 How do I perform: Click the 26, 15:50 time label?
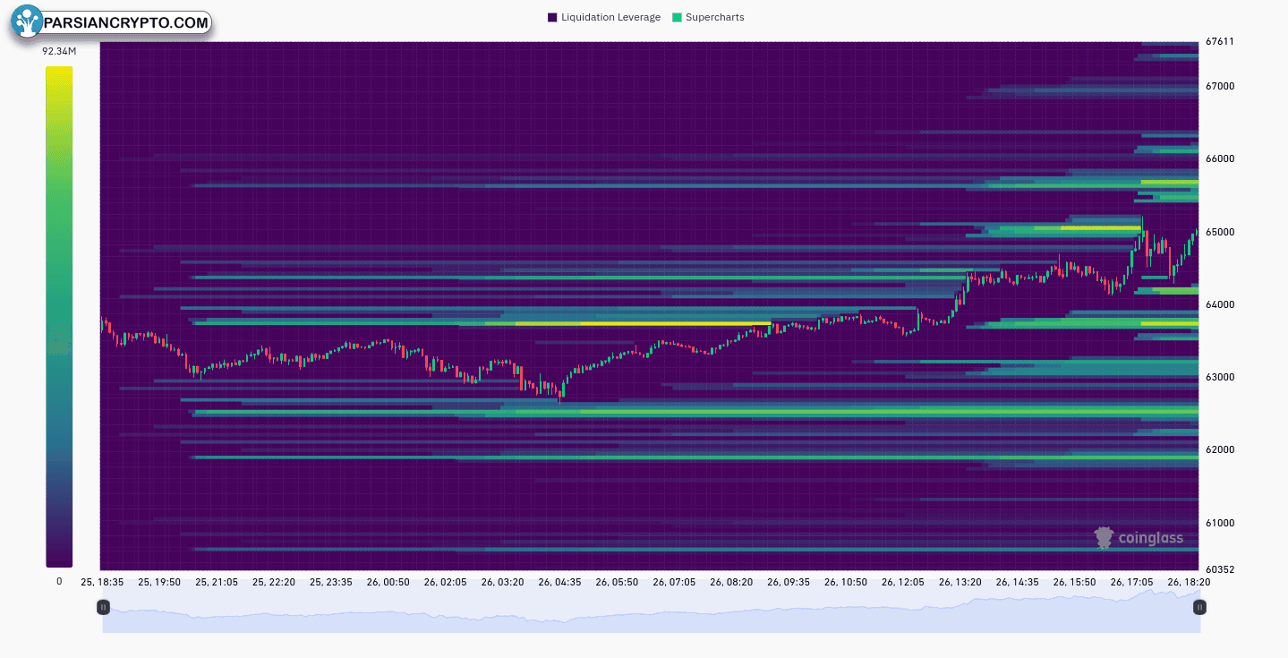[1076, 582]
